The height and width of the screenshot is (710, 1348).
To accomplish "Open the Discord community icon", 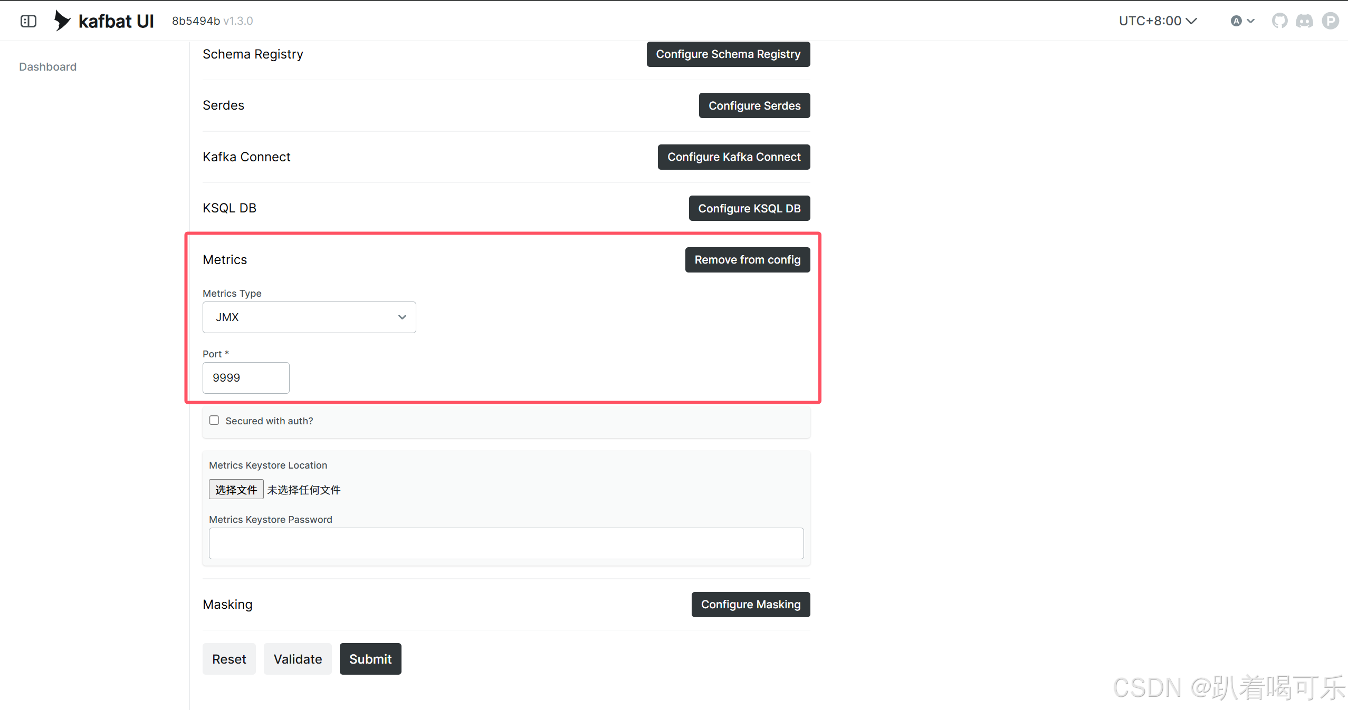I will (1305, 21).
